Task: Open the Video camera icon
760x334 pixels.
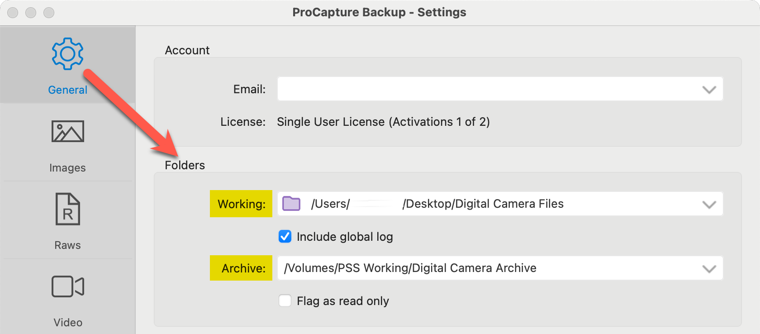Action: click(67, 286)
